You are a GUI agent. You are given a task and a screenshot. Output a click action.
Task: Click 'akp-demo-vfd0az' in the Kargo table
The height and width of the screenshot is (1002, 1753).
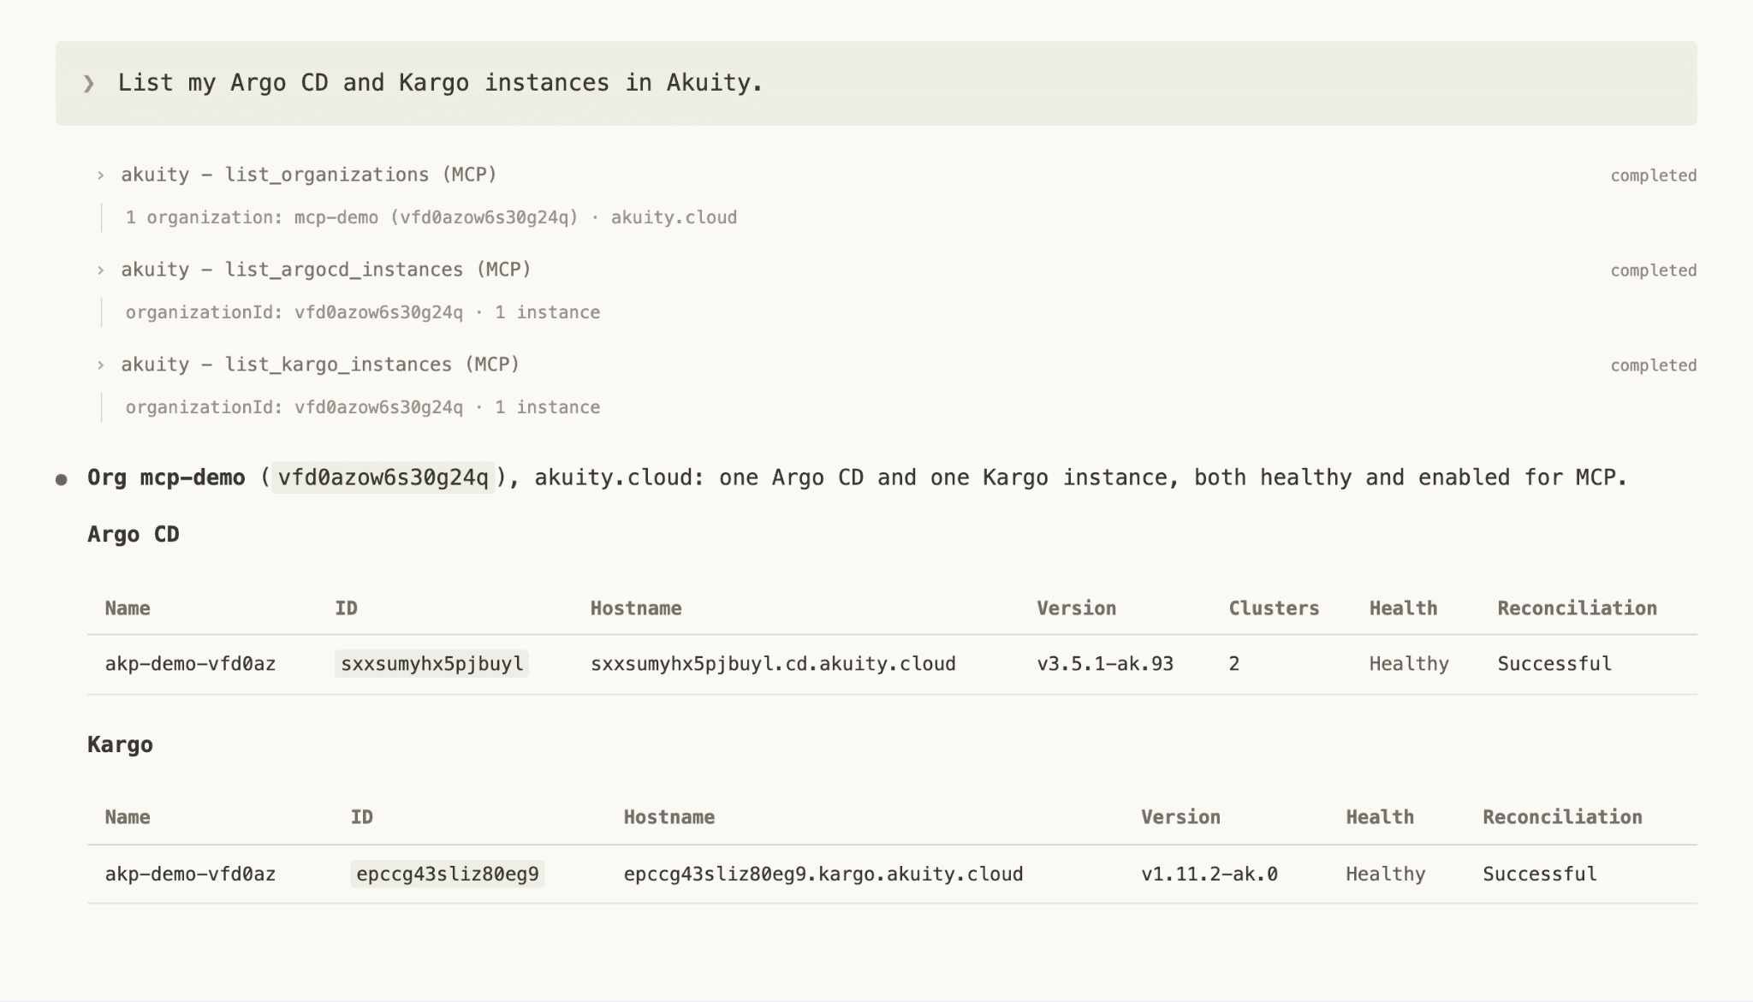190,875
